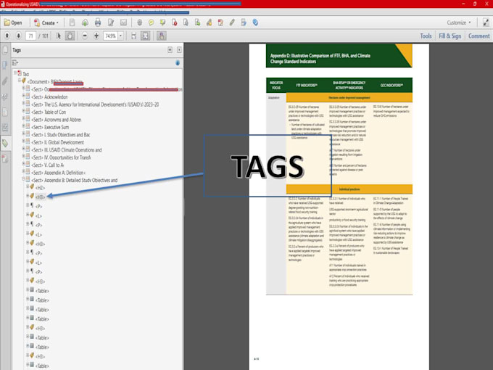
Task: Click the blue icon in Tags toolbar
Action: [178, 63]
